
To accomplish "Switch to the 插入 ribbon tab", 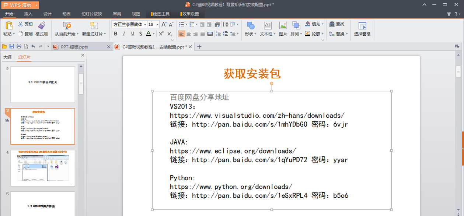I will pyautogui.click(x=28, y=14).
